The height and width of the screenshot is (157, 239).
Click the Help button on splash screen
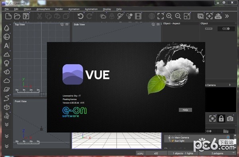[x=185, y=110]
